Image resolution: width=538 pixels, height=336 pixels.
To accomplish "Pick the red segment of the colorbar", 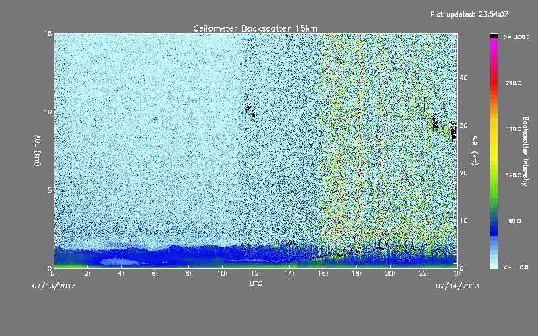I will click(494, 84).
